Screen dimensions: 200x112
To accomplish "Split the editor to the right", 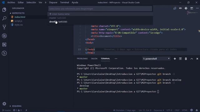I will 192,8.
